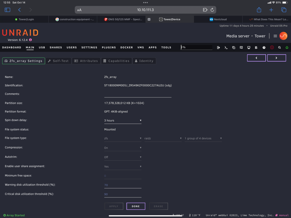Toggle the Help question mark icon
The image size is (291, 218).
pos(264,48)
